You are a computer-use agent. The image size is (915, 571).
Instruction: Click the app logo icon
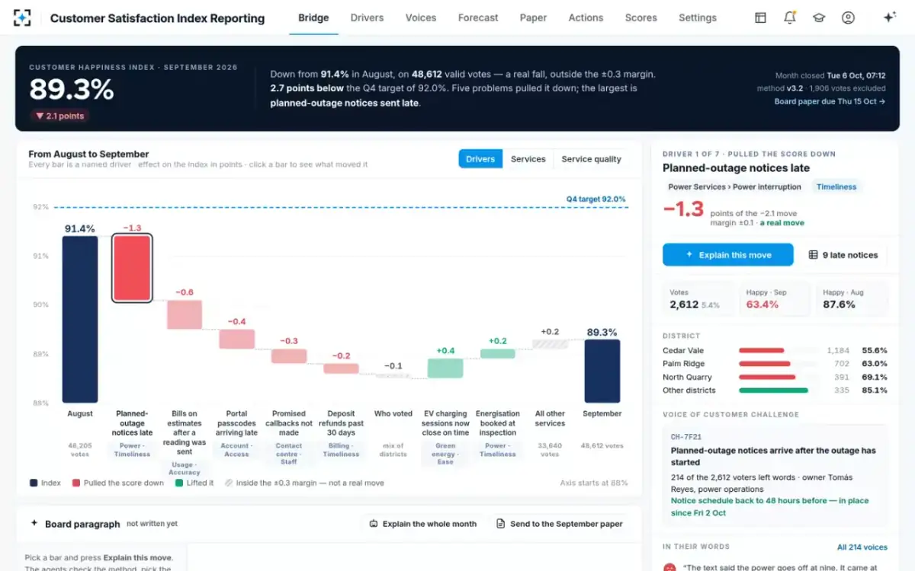tap(23, 18)
